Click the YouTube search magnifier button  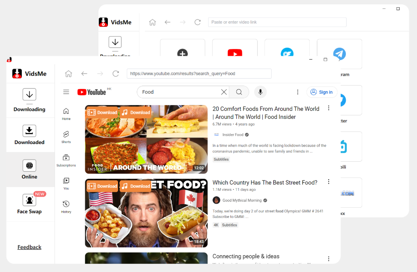tap(239, 92)
